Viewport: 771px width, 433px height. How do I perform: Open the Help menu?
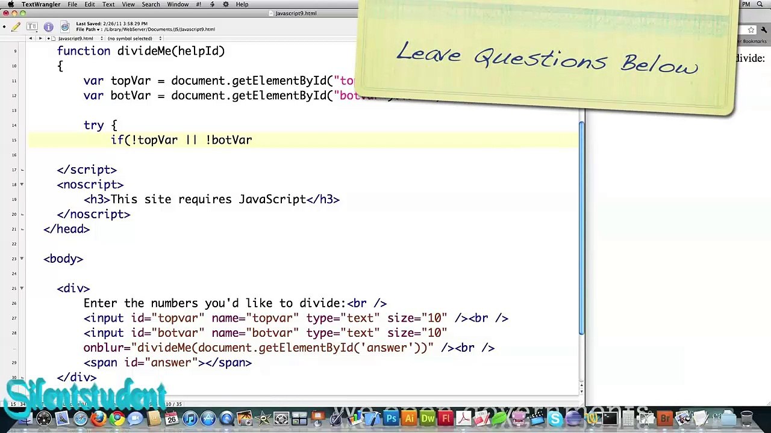242,4
